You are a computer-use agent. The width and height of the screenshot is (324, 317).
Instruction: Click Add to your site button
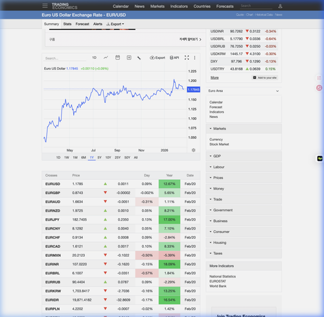coord(265,78)
